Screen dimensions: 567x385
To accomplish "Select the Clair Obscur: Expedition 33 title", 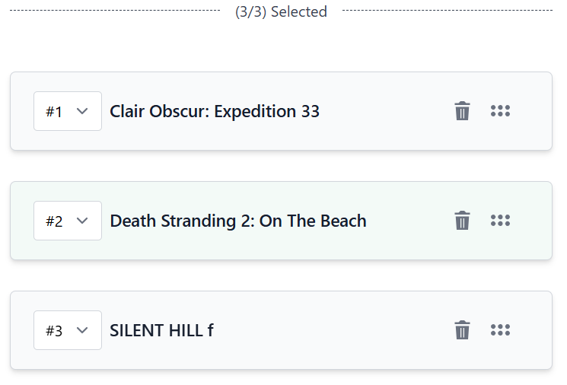I will point(215,111).
